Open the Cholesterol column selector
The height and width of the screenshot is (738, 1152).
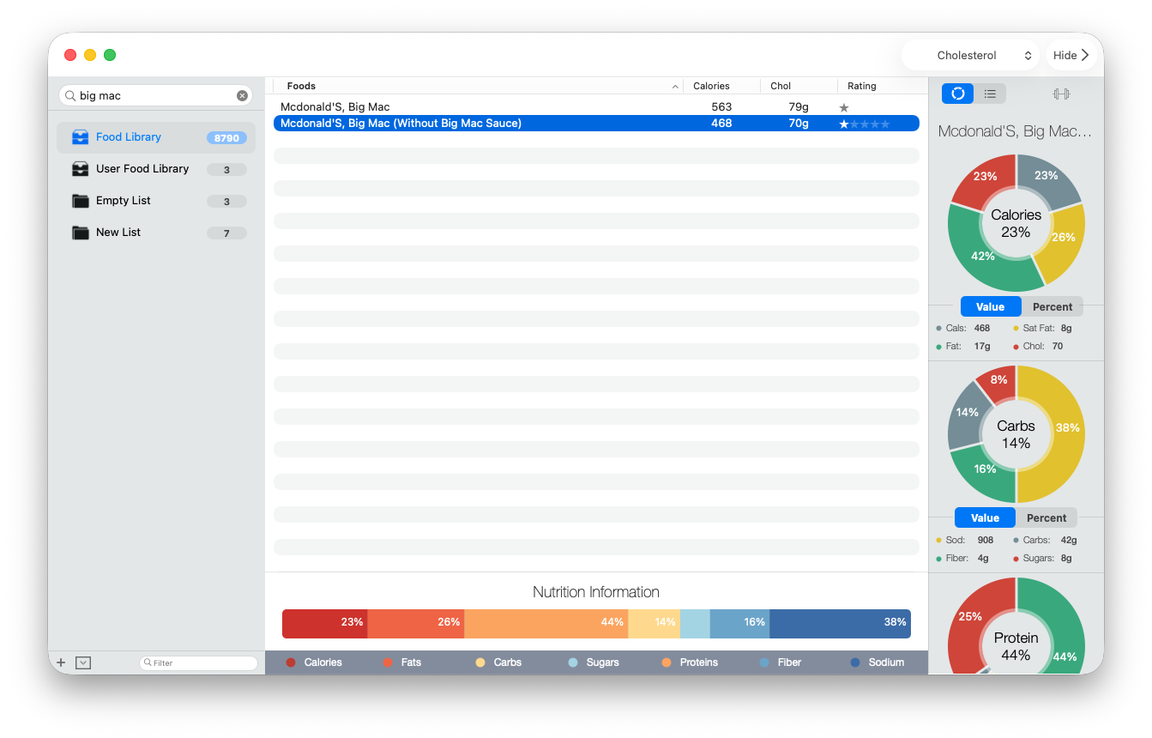[970, 55]
